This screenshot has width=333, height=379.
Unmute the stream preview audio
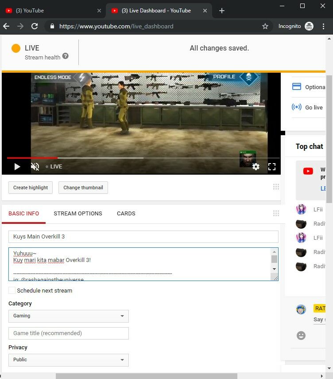point(35,167)
